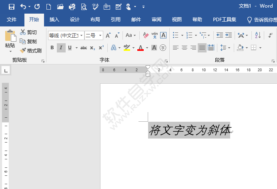Open font color dropdown arrow
The width and height of the screenshot is (277, 189).
coord(147,48)
